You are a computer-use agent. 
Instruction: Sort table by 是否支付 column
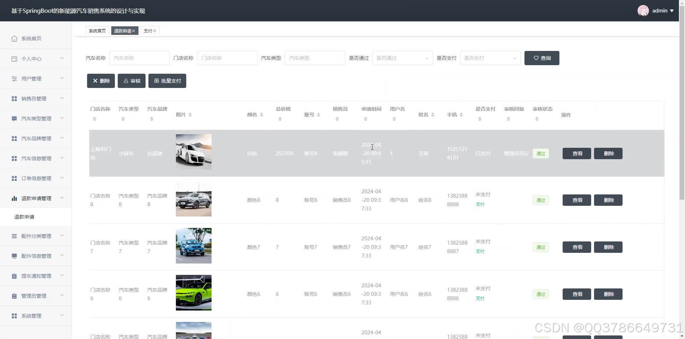[x=480, y=119]
